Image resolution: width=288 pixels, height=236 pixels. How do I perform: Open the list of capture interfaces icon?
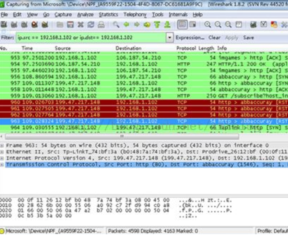(4, 25)
